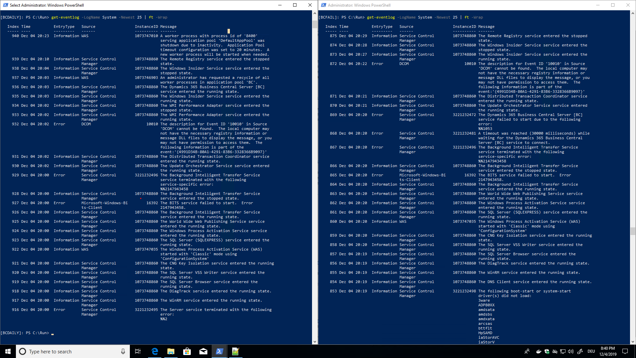Open Task View from the taskbar
The width and height of the screenshot is (636, 358).
click(x=138, y=351)
